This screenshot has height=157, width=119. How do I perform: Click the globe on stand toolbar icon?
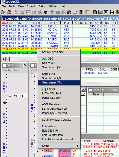pyautogui.click(x=52, y=12)
